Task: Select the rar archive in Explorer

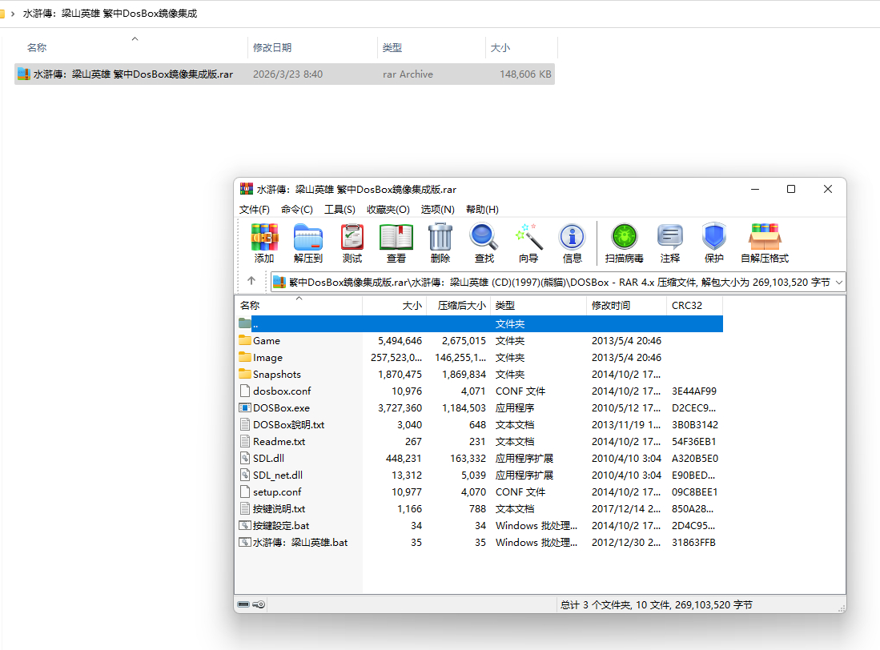Action: pos(133,74)
